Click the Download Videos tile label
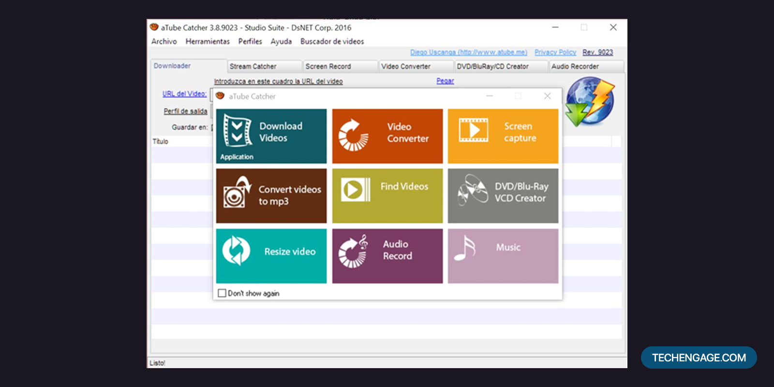 coord(281,132)
